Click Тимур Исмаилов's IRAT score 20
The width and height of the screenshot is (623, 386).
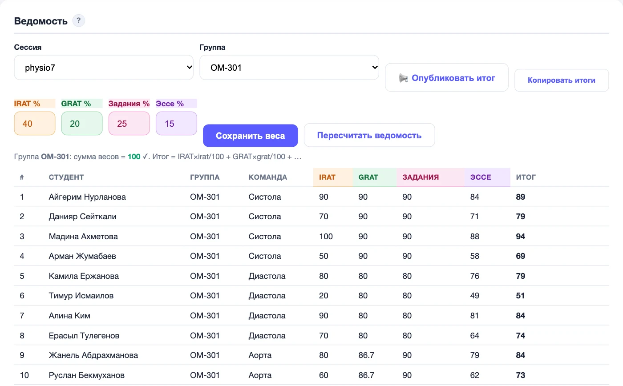(x=324, y=296)
